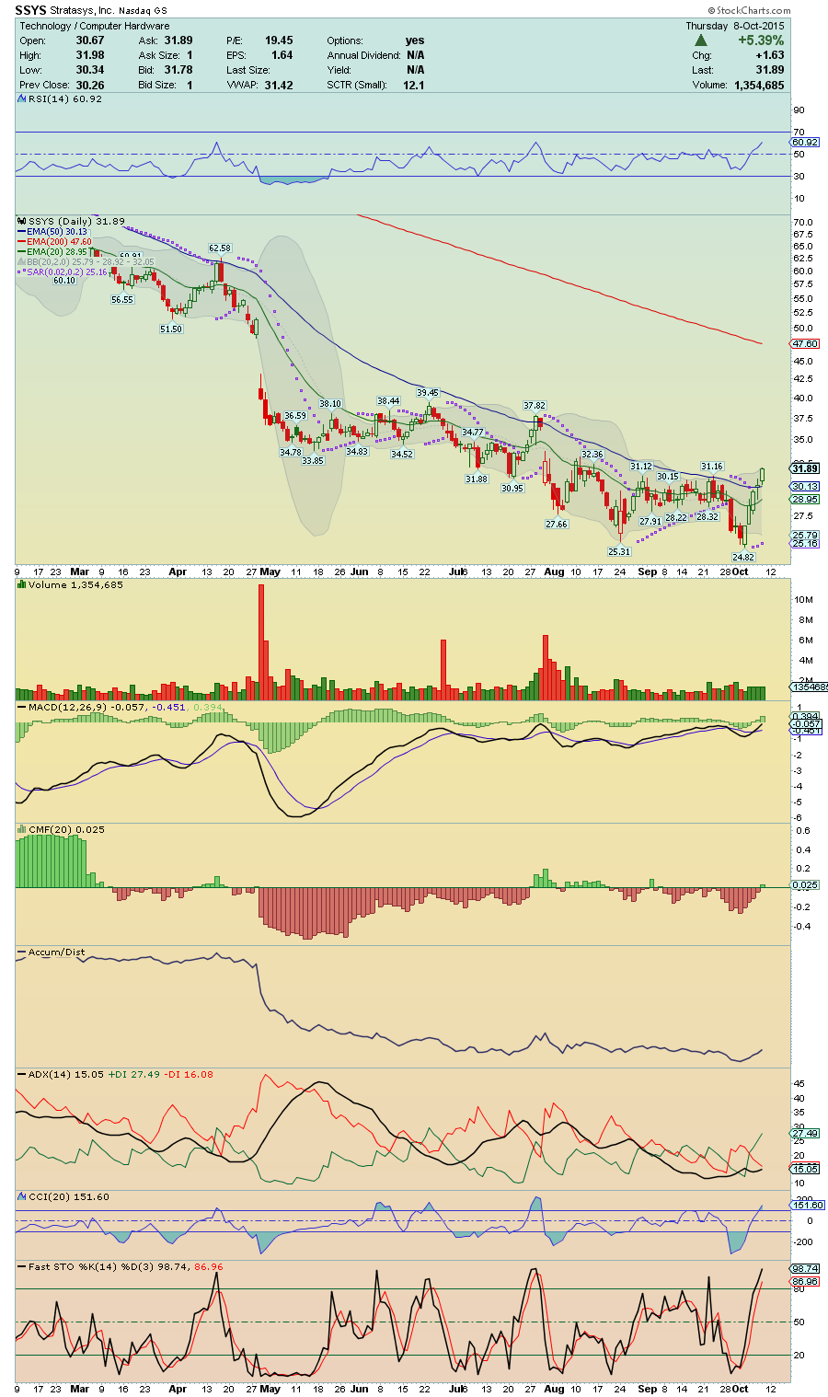Click the volume axis tag 1354685
This screenshot has height=1397, width=828.
pyautogui.click(x=809, y=687)
